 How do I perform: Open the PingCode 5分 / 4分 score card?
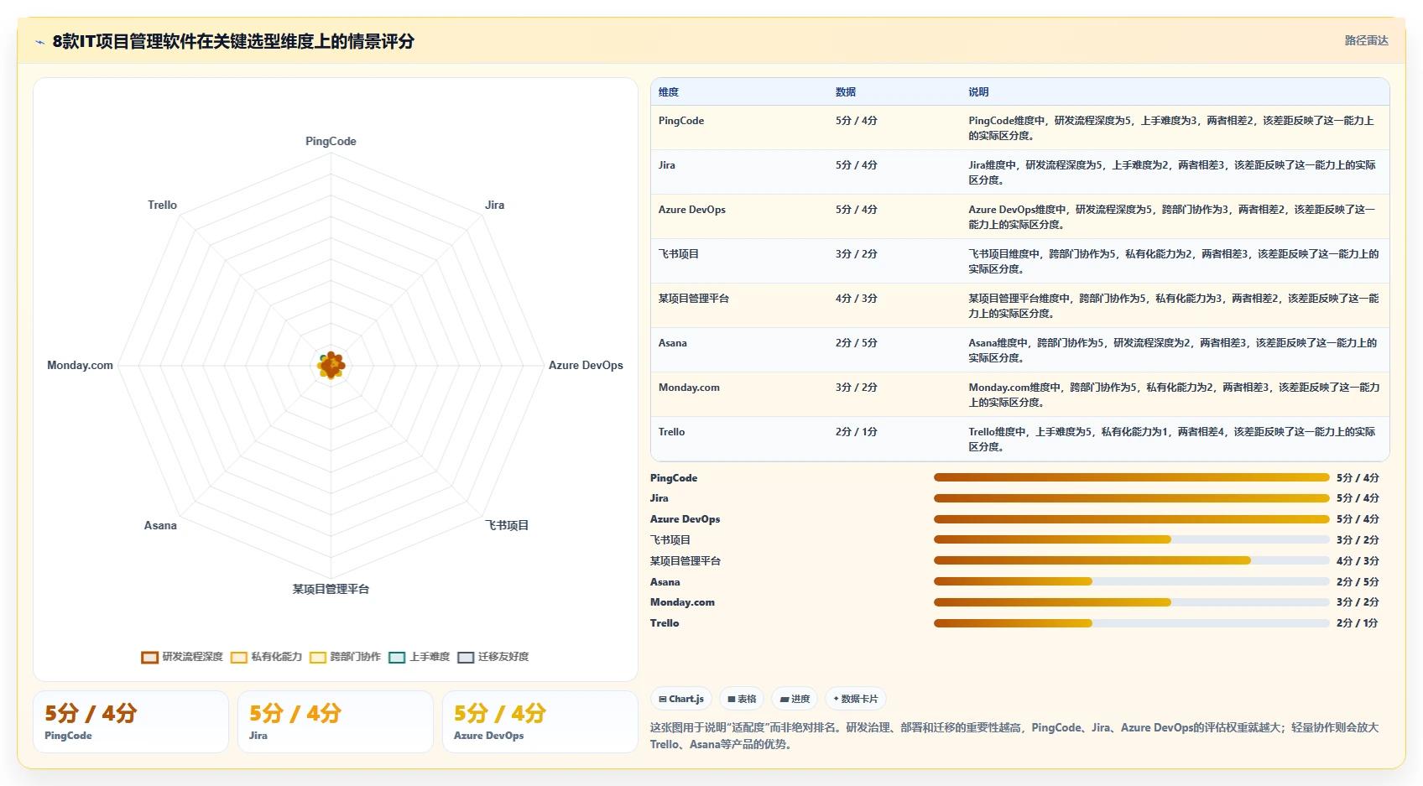point(131,721)
